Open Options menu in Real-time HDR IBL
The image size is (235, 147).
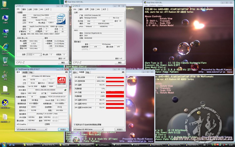(153, 6)
